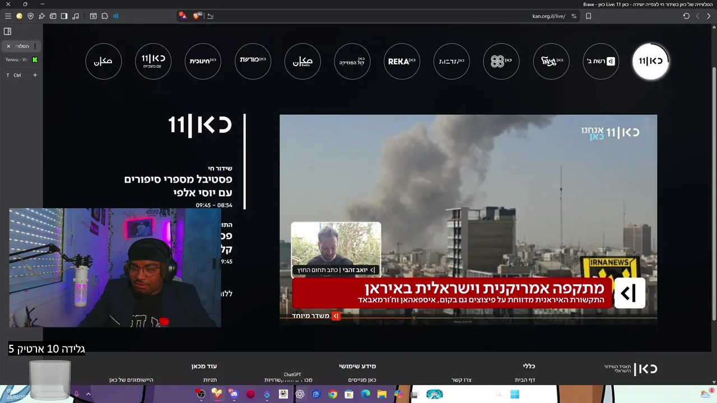Image resolution: width=717 pixels, height=403 pixels.
Task: Select the כאן חינוכית channel circle
Action: (203, 61)
